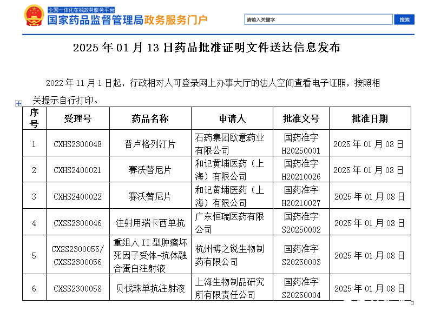Select serial number 1 cell
The image size is (421, 331).
point(34,143)
